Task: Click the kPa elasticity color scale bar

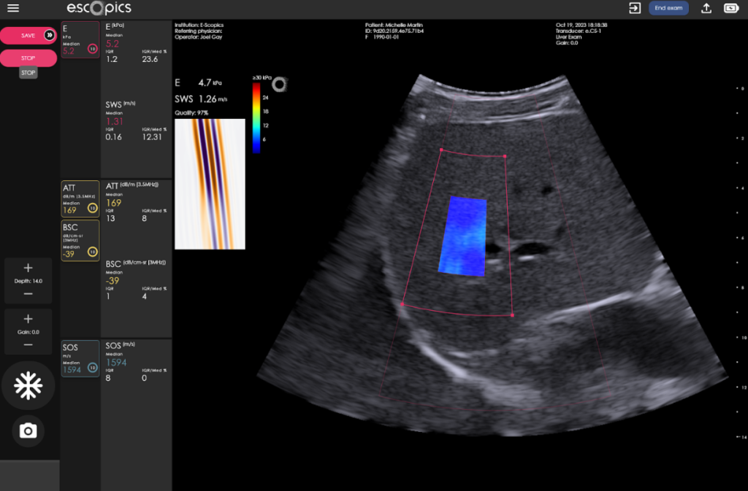Action: (x=256, y=117)
